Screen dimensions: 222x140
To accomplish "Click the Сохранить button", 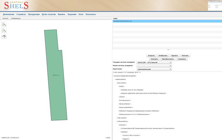I will click(182, 59).
